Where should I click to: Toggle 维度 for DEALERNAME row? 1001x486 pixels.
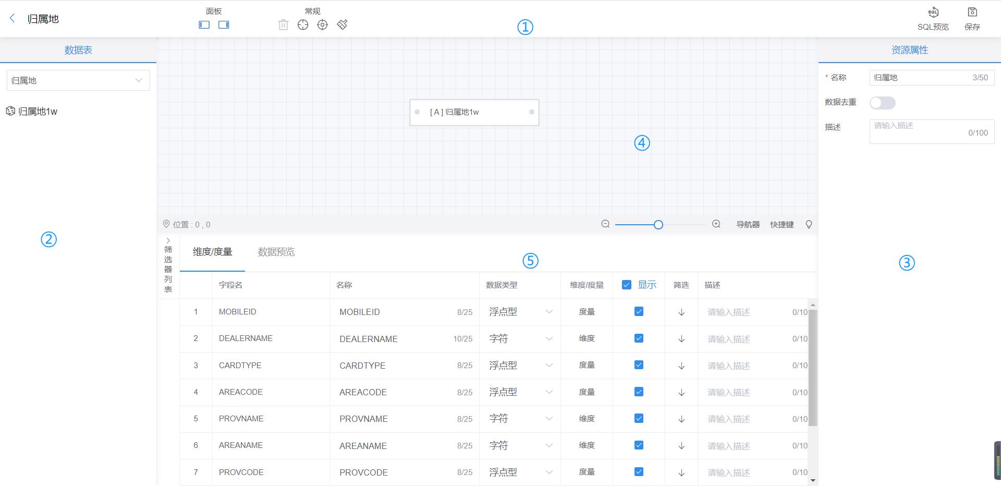[587, 338]
